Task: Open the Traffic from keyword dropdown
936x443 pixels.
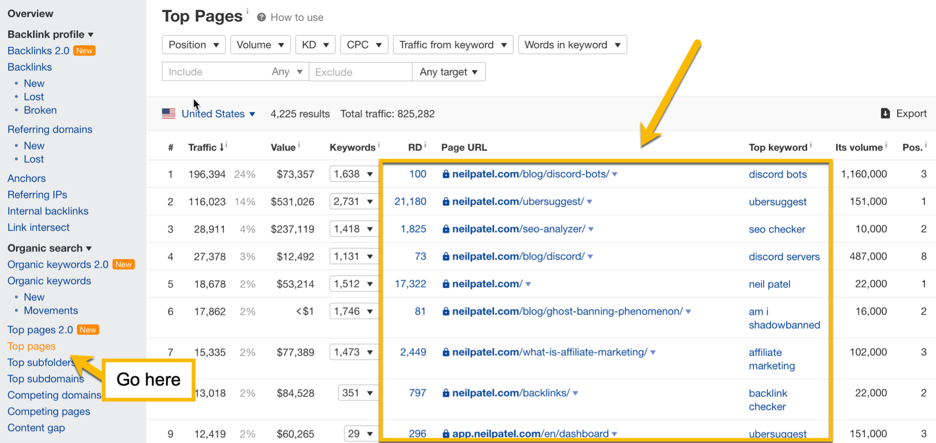Action: point(453,45)
